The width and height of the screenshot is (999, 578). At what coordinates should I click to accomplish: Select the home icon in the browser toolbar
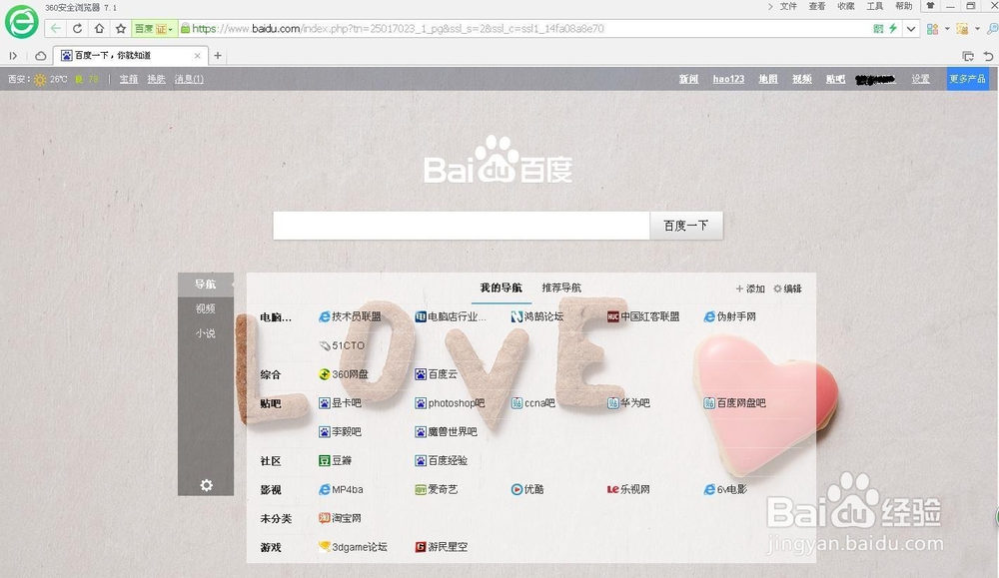(100, 29)
